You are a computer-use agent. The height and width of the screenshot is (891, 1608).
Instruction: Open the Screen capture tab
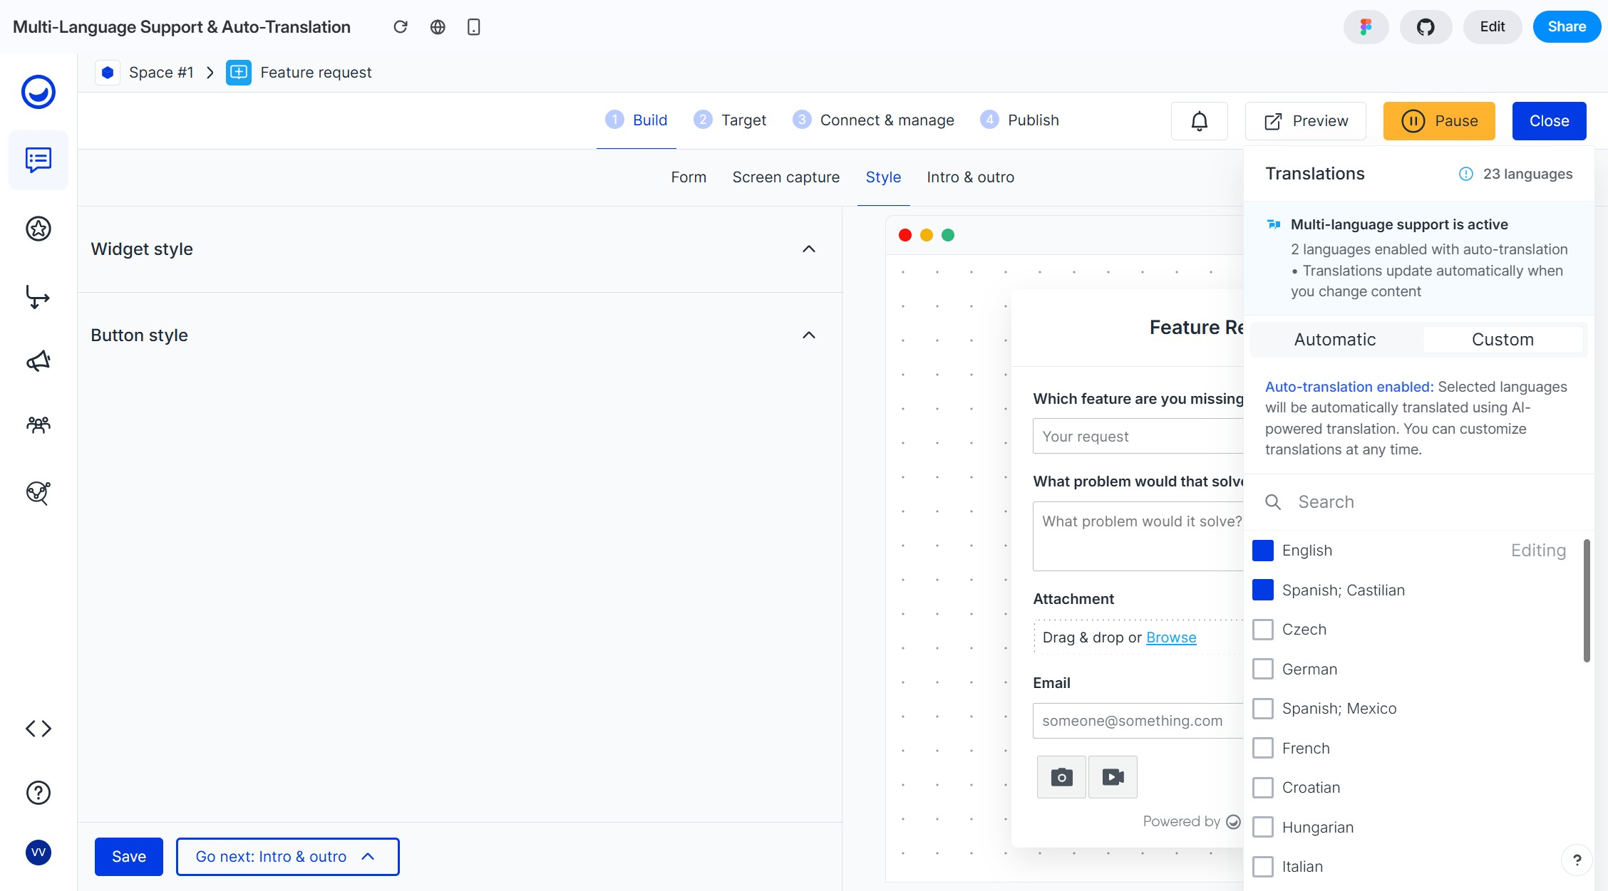(x=785, y=177)
